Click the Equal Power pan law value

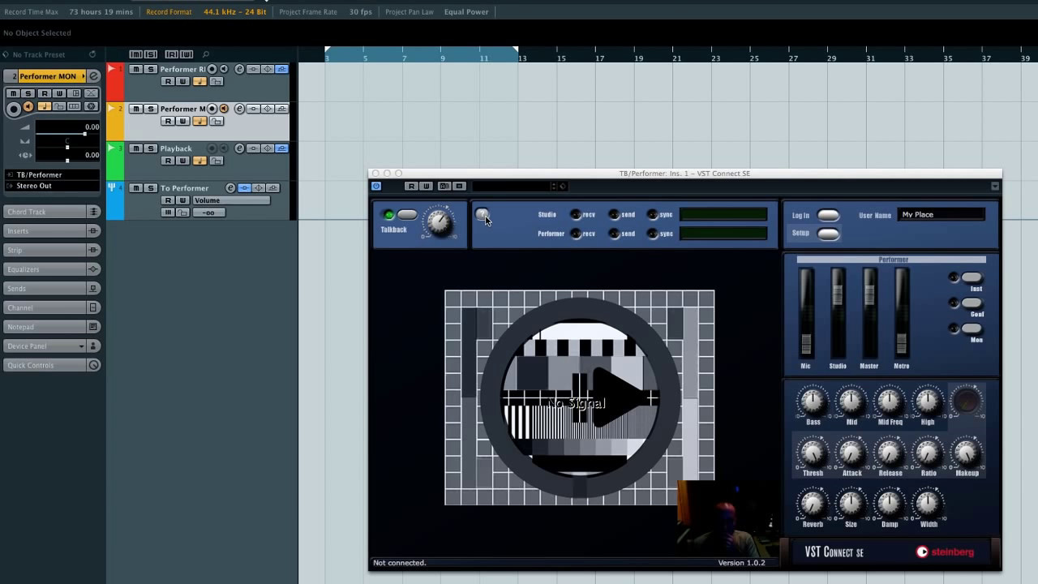[x=466, y=12]
